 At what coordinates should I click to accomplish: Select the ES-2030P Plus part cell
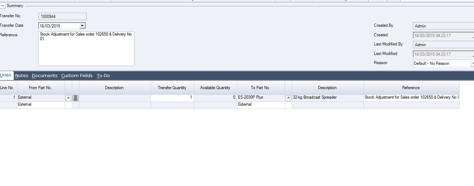261,98
